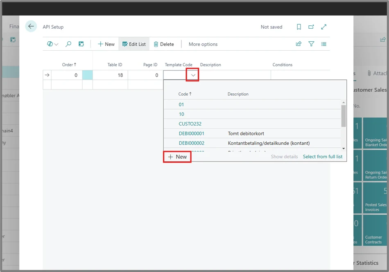Image resolution: width=389 pixels, height=272 pixels.
Task: Click the Page ID column header
Action: pos(150,65)
